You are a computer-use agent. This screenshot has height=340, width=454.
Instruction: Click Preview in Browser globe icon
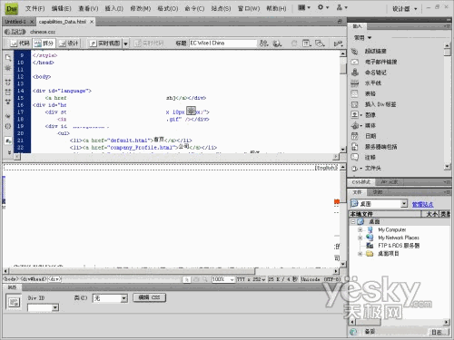(x=277, y=44)
